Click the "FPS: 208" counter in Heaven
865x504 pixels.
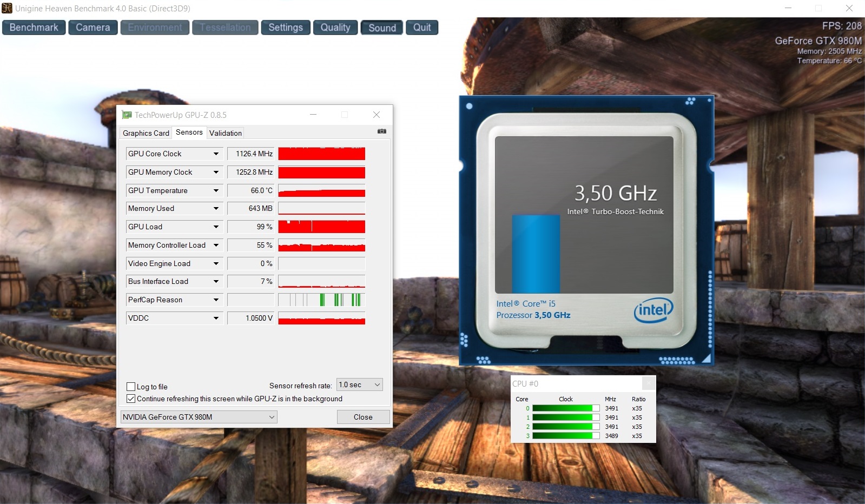coord(842,26)
